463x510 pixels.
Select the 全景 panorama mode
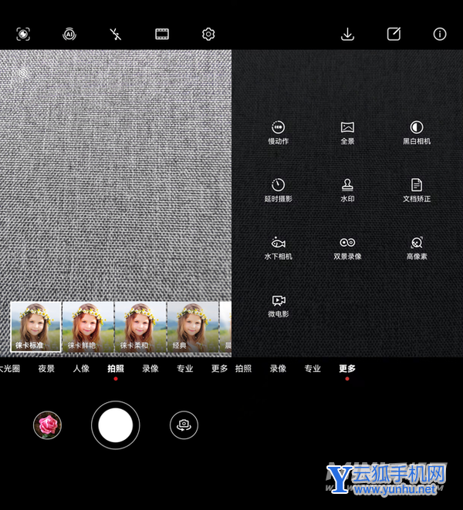coord(347,132)
